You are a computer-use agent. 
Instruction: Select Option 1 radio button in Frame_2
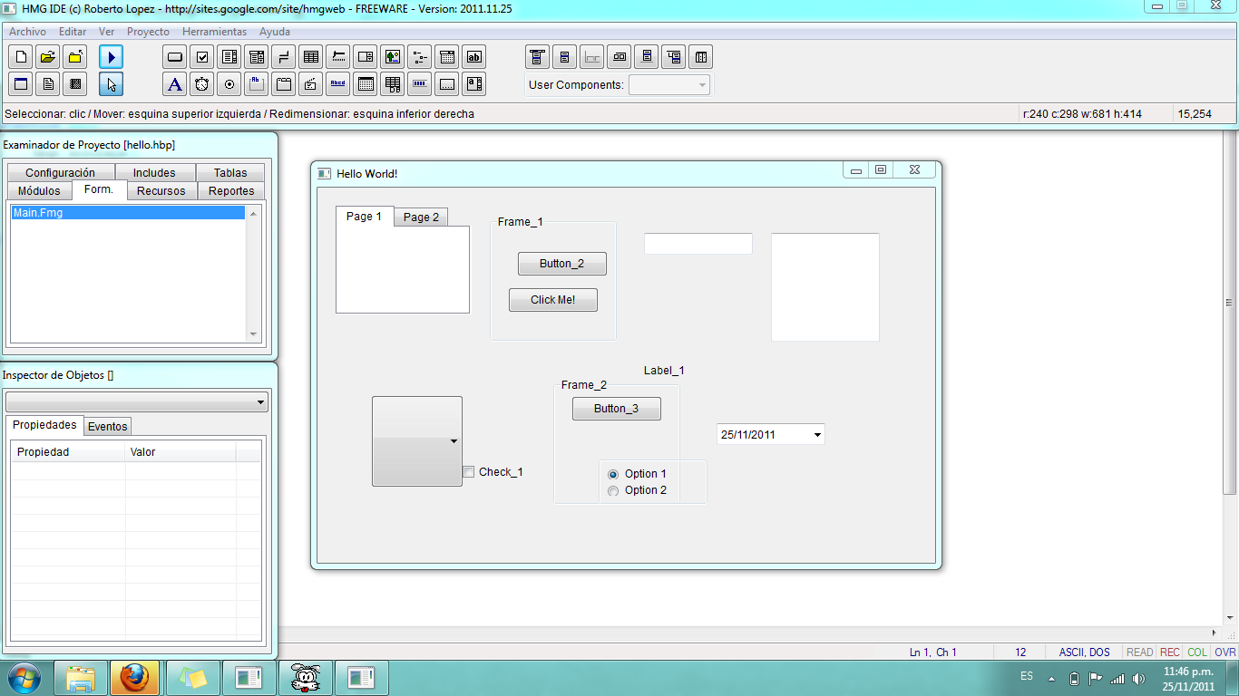pos(613,474)
